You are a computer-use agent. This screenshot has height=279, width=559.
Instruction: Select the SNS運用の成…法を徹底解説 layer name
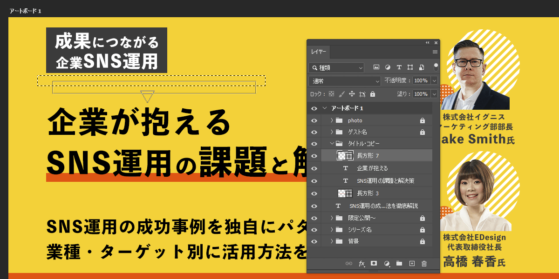383,206
